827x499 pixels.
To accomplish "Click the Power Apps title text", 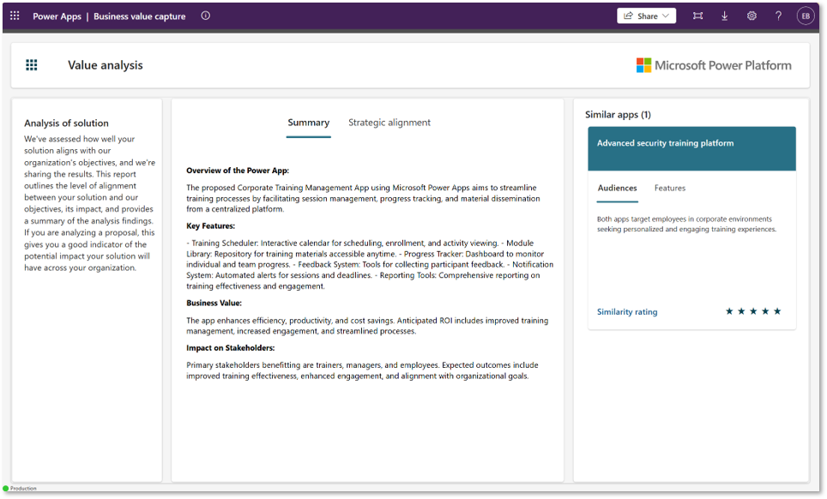I will (57, 16).
